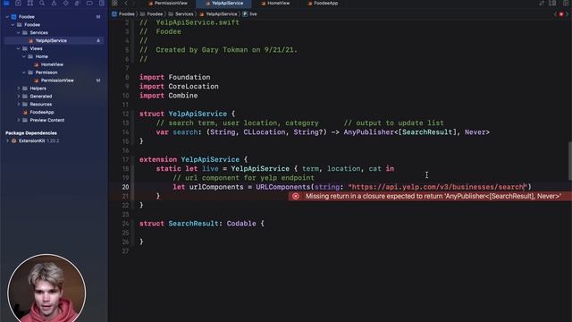Open the Symbol navigator

(29, 3)
